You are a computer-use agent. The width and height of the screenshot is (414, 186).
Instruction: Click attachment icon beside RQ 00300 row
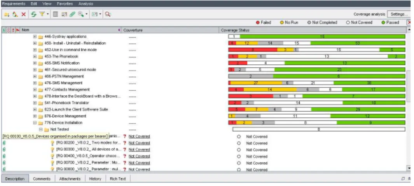pyautogui.click(x=4, y=150)
